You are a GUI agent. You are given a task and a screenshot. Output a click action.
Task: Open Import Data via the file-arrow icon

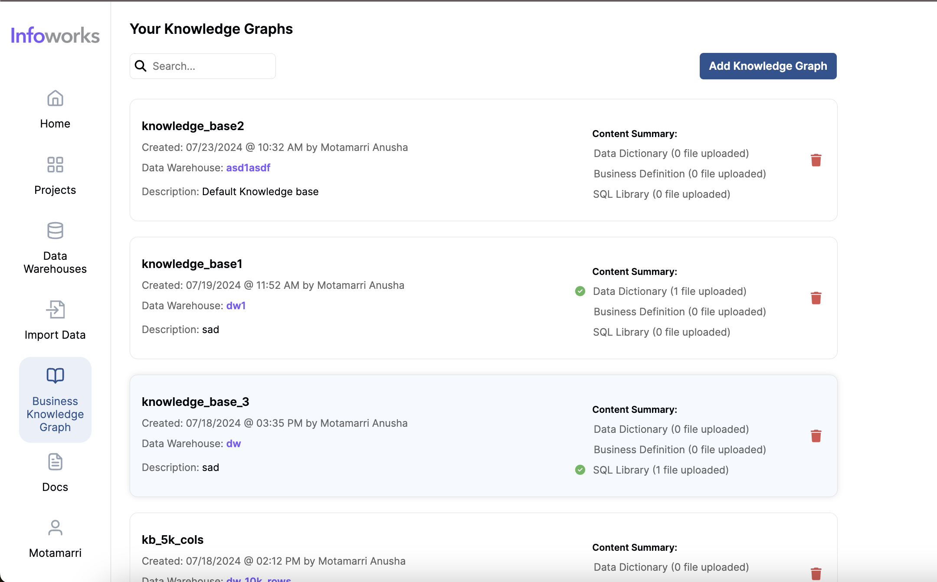(x=55, y=309)
